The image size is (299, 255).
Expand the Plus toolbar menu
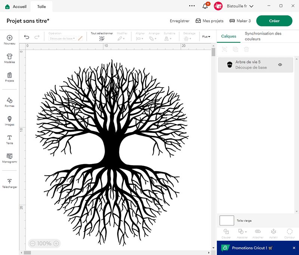point(206,36)
